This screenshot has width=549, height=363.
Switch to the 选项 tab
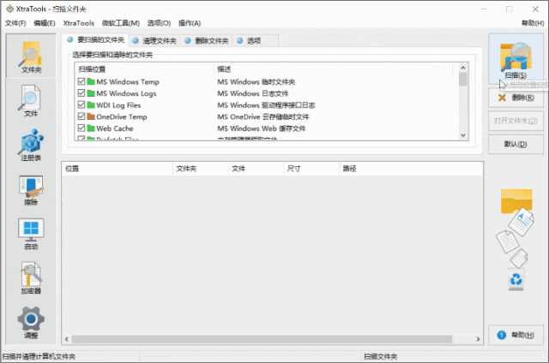(256, 41)
